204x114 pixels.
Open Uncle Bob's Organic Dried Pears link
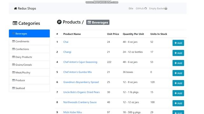pos(82,92)
